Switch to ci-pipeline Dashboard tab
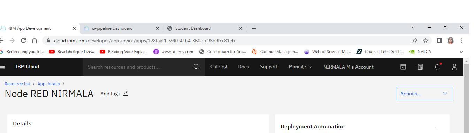This screenshot has height=133, width=476. coord(121,28)
